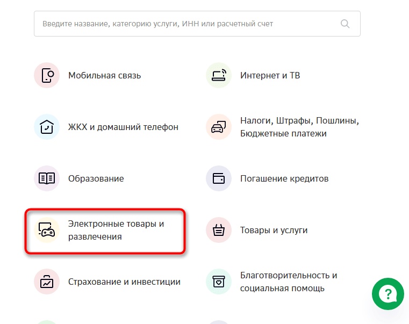This screenshot has height=324, width=409.
Task: Click the house icon for ЖКХ
Action: (x=47, y=127)
